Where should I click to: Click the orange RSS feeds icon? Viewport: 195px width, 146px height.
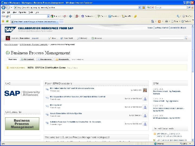[159, 21]
